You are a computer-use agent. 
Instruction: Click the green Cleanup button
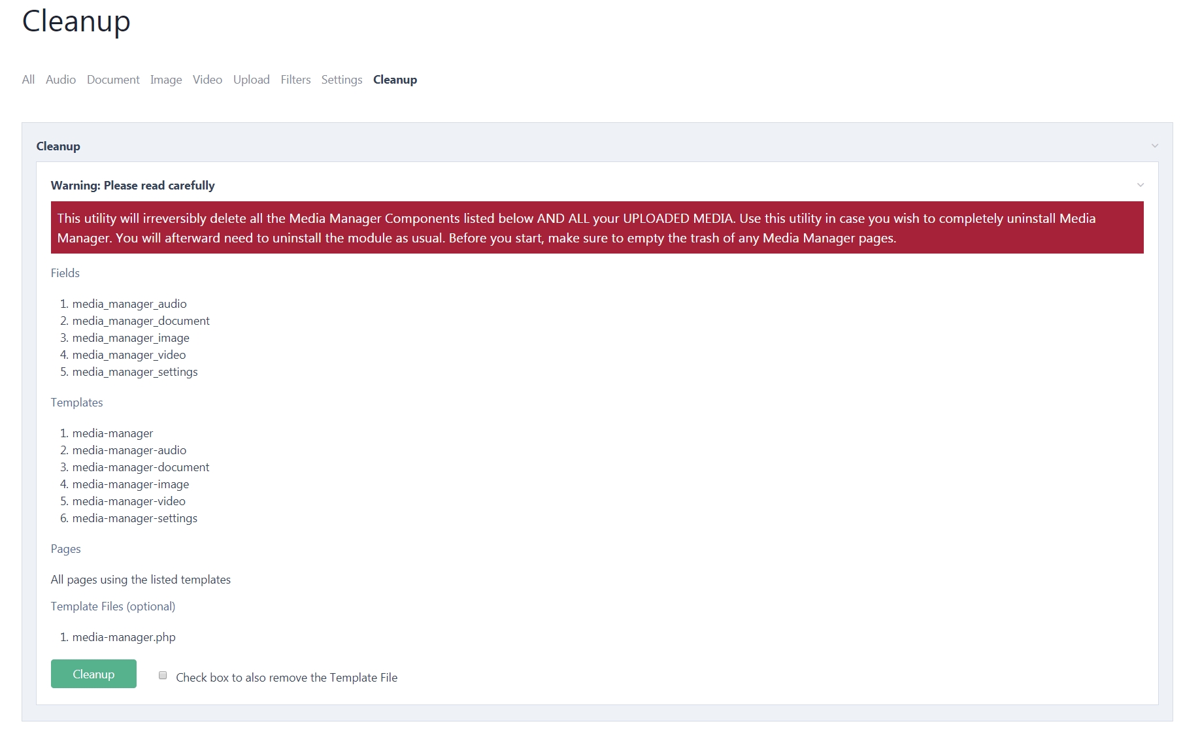coord(93,674)
